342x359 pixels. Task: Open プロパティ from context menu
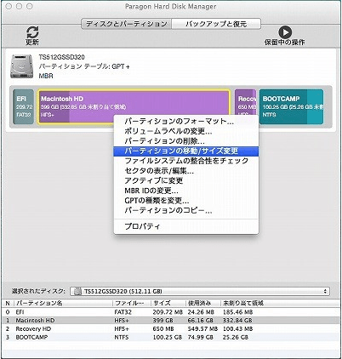186,226
